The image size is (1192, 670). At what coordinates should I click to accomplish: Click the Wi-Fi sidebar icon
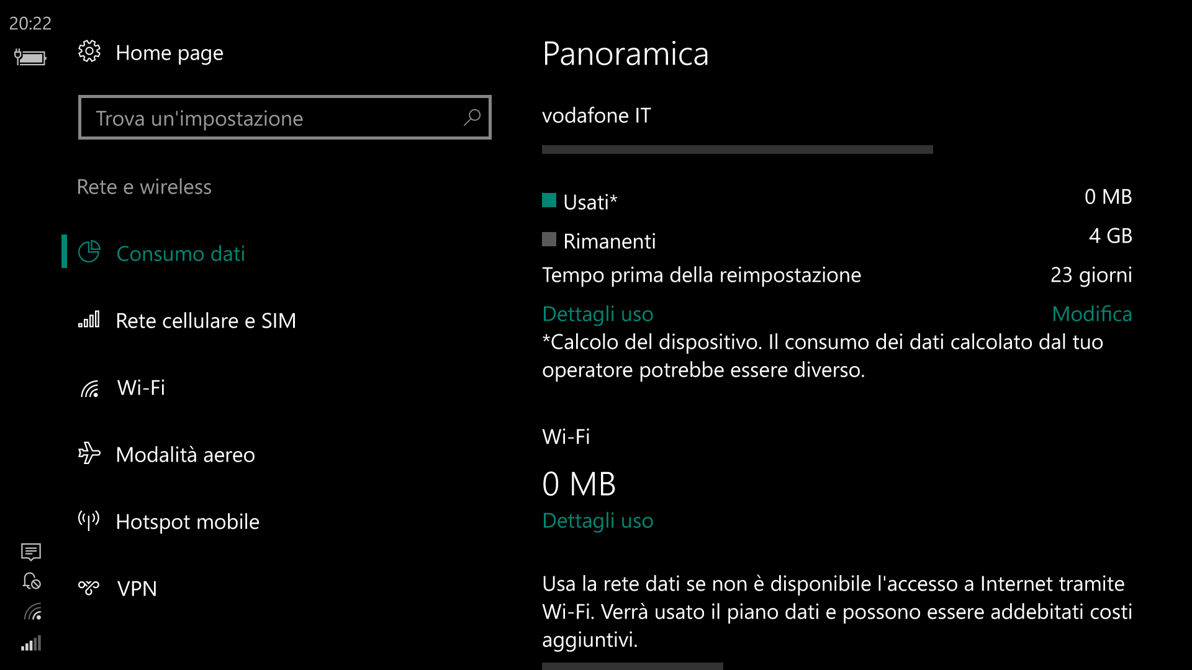(x=89, y=388)
